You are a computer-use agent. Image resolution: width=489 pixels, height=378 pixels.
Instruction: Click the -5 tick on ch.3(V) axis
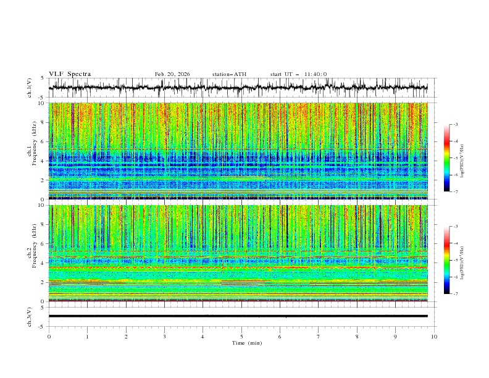tap(41, 327)
